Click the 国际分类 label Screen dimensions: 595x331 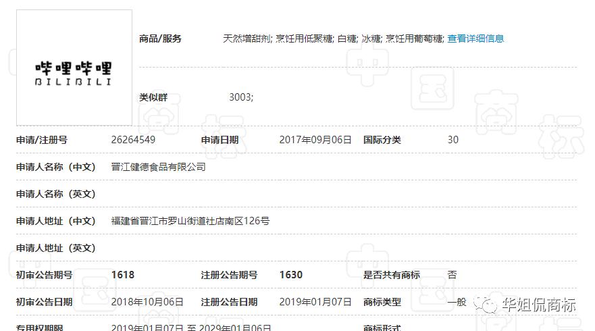pyautogui.click(x=382, y=140)
